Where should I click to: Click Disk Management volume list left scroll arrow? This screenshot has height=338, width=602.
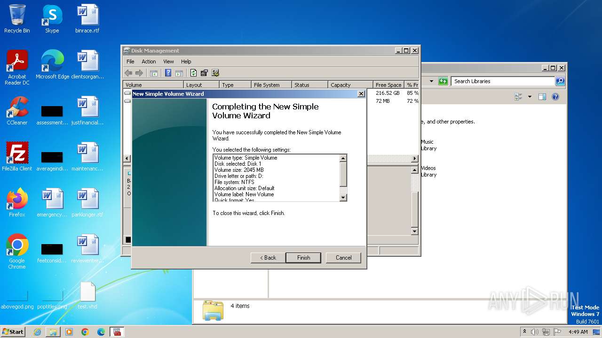pyautogui.click(x=127, y=159)
